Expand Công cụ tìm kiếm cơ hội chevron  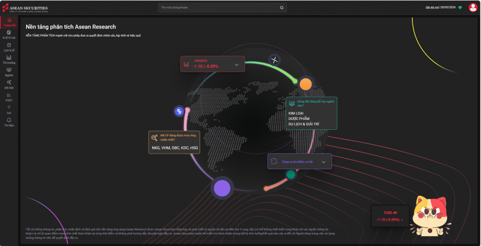tap(324, 162)
